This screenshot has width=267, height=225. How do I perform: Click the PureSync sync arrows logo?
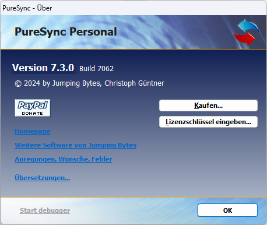tap(247, 32)
